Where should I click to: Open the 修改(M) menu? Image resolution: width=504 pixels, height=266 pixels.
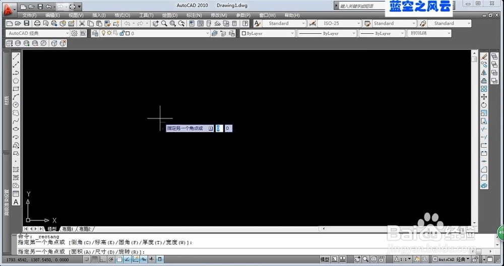tap(219, 15)
